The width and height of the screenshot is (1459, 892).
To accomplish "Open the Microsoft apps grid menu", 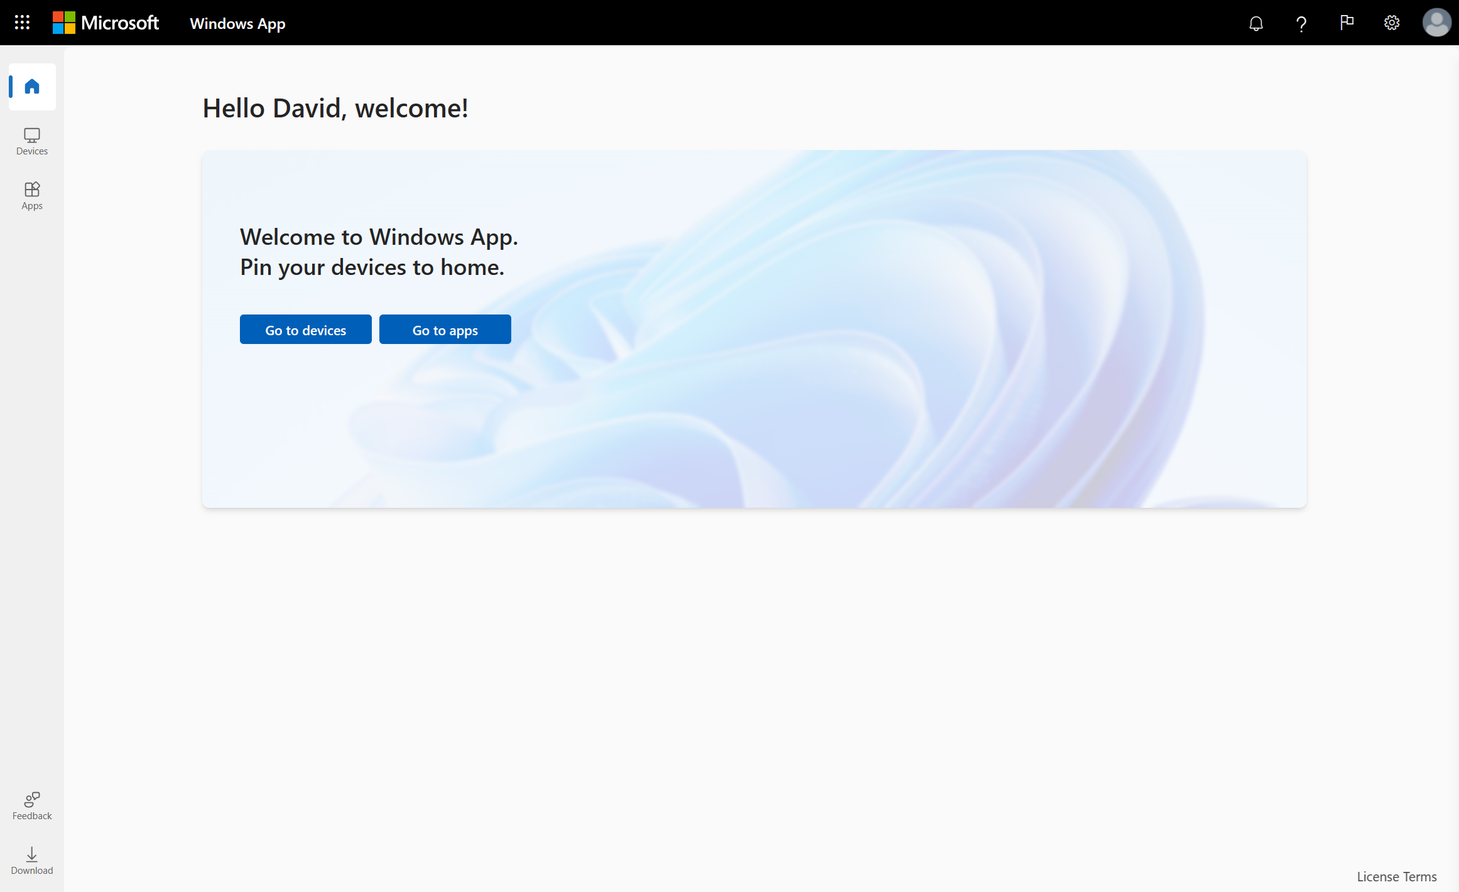I will pos(22,22).
